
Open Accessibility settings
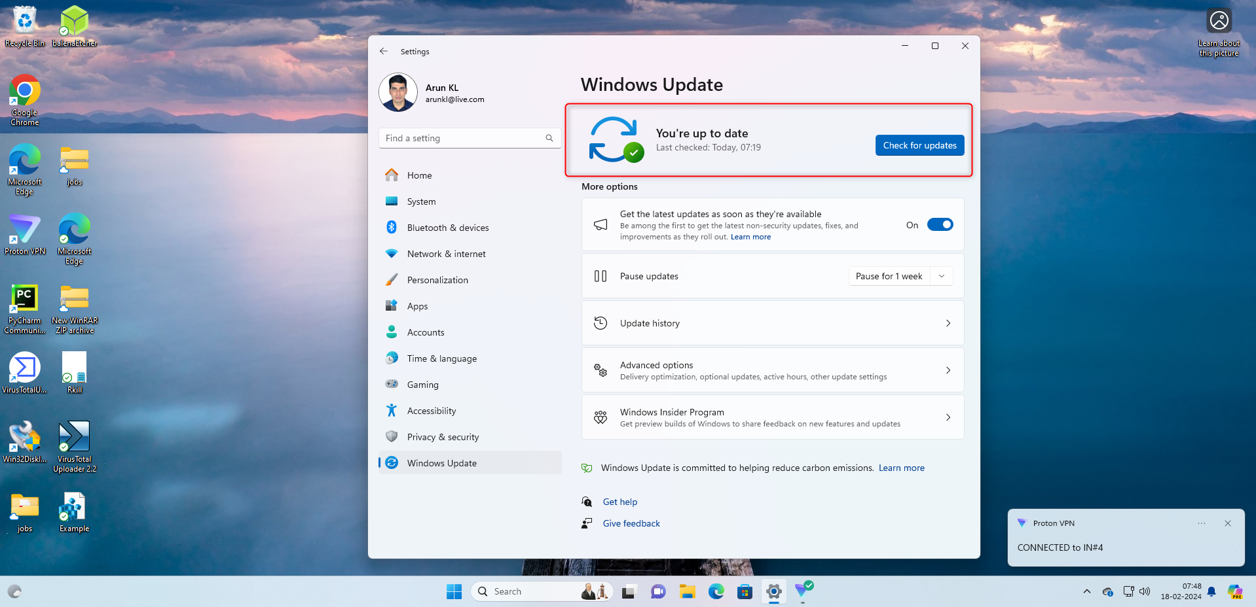(x=470, y=411)
